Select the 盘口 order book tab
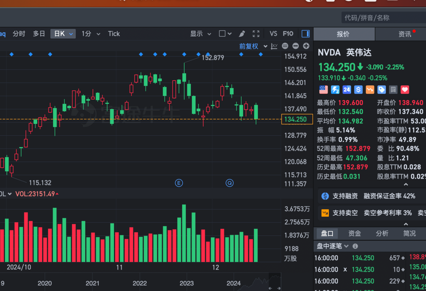This screenshot has width=426, height=291. (327, 233)
